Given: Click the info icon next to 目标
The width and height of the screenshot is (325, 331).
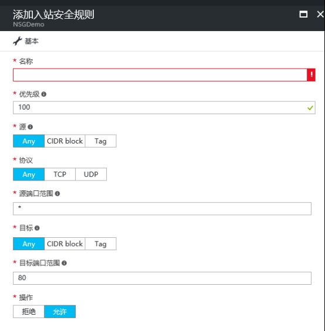Looking at the screenshot, I should [x=37, y=228].
